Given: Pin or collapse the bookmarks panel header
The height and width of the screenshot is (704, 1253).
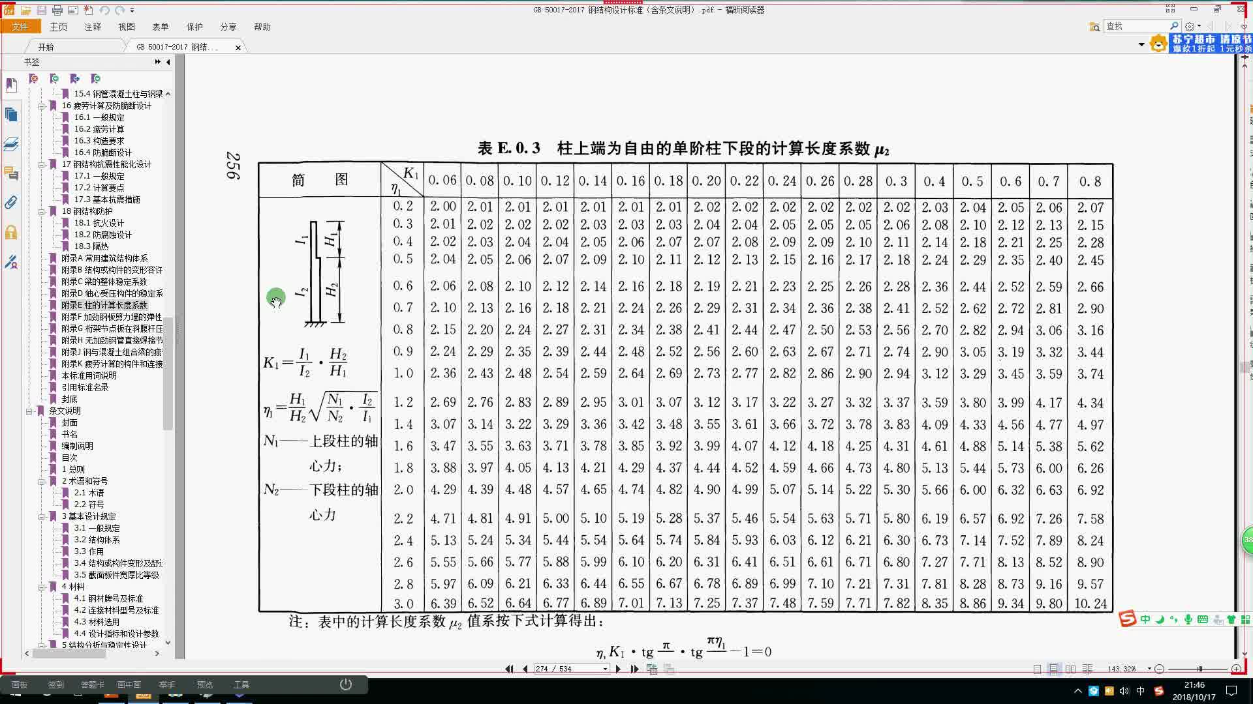Looking at the screenshot, I should 157,62.
